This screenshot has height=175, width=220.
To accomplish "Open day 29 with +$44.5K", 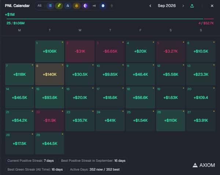I will click(x=49, y=143).
